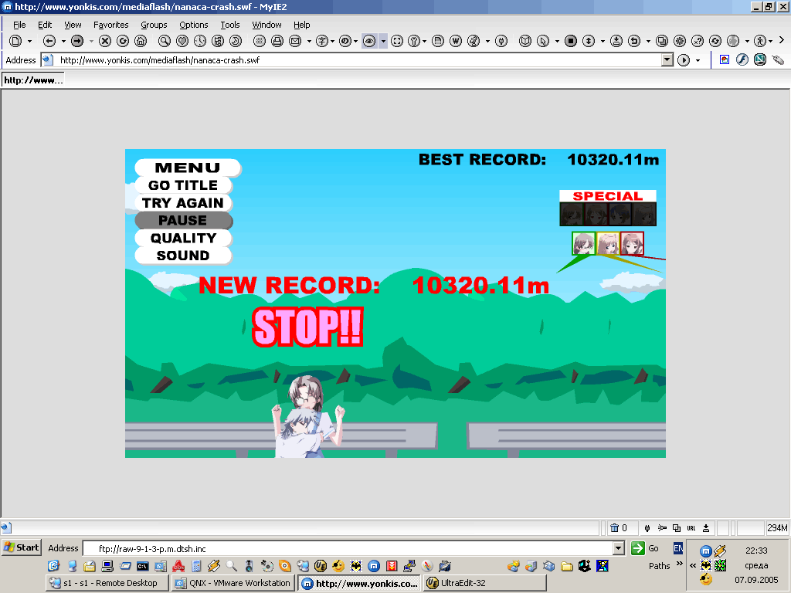This screenshot has height=593, width=791.
Task: Open the Options menu
Action: point(194,25)
